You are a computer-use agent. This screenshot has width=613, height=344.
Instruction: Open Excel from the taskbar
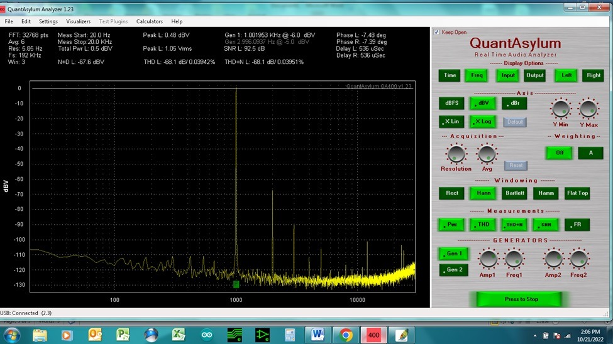pyautogui.click(x=179, y=335)
